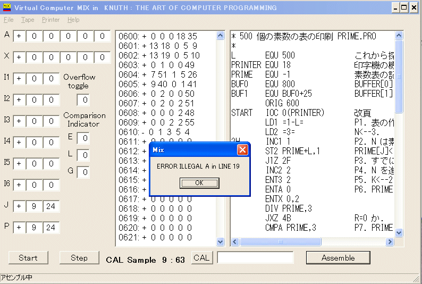The image size is (422, 284).
Task: Click the X register sign field
Action: click(x=19, y=57)
